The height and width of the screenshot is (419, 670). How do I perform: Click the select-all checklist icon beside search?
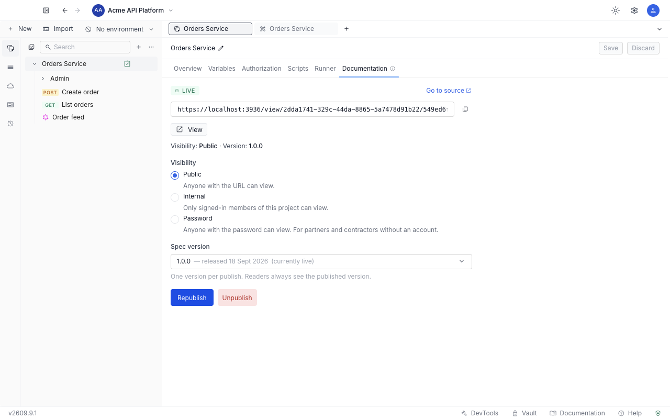click(31, 47)
